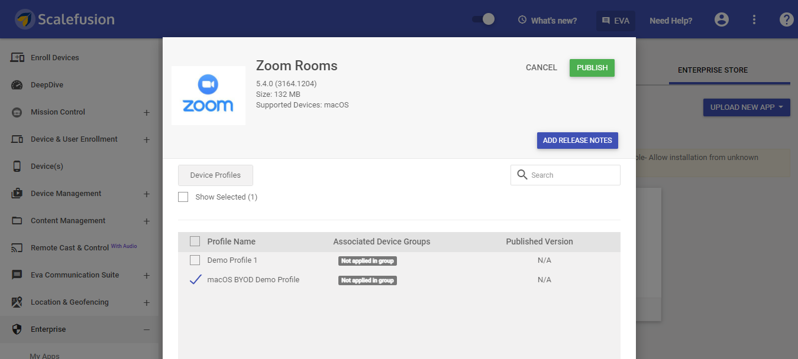The image size is (798, 359).
Task: Click N/A version for macOS BYOD profile
Action: point(544,280)
